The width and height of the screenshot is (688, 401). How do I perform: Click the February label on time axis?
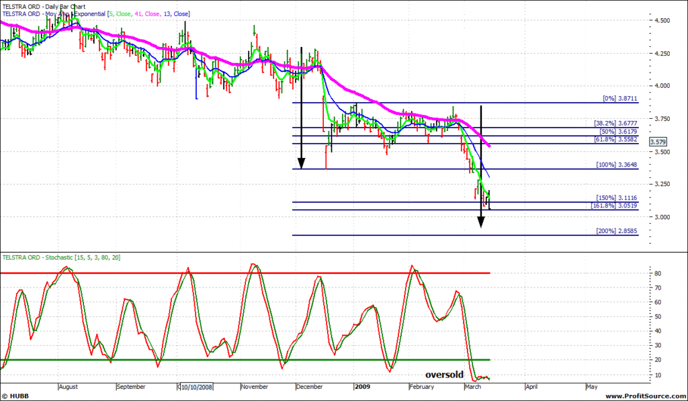(421, 387)
